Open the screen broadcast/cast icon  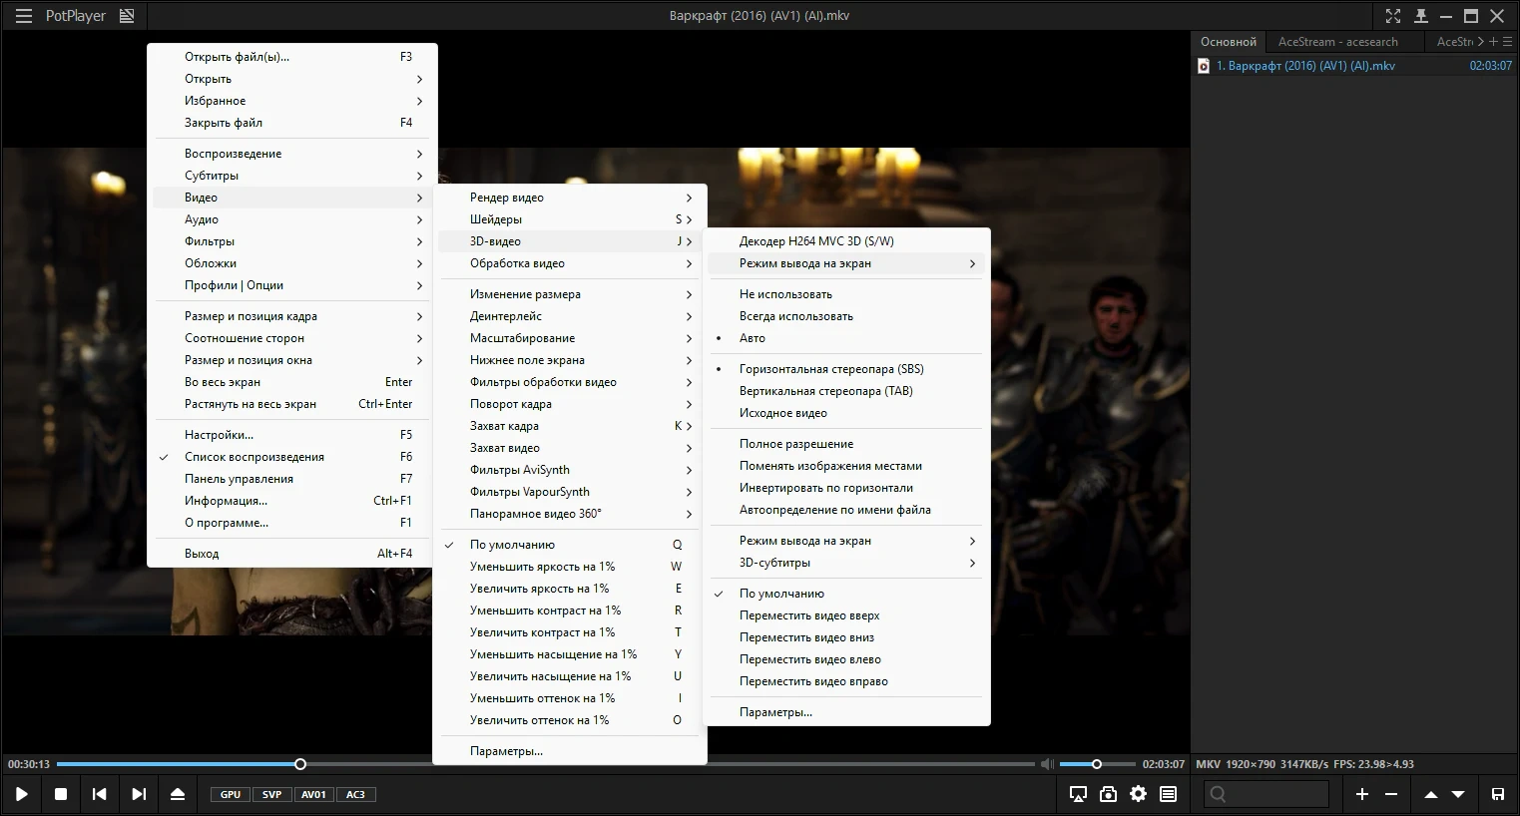pos(1078,794)
